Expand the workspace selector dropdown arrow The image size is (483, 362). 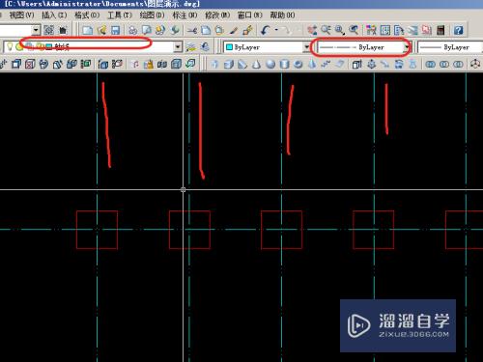click(x=36, y=30)
